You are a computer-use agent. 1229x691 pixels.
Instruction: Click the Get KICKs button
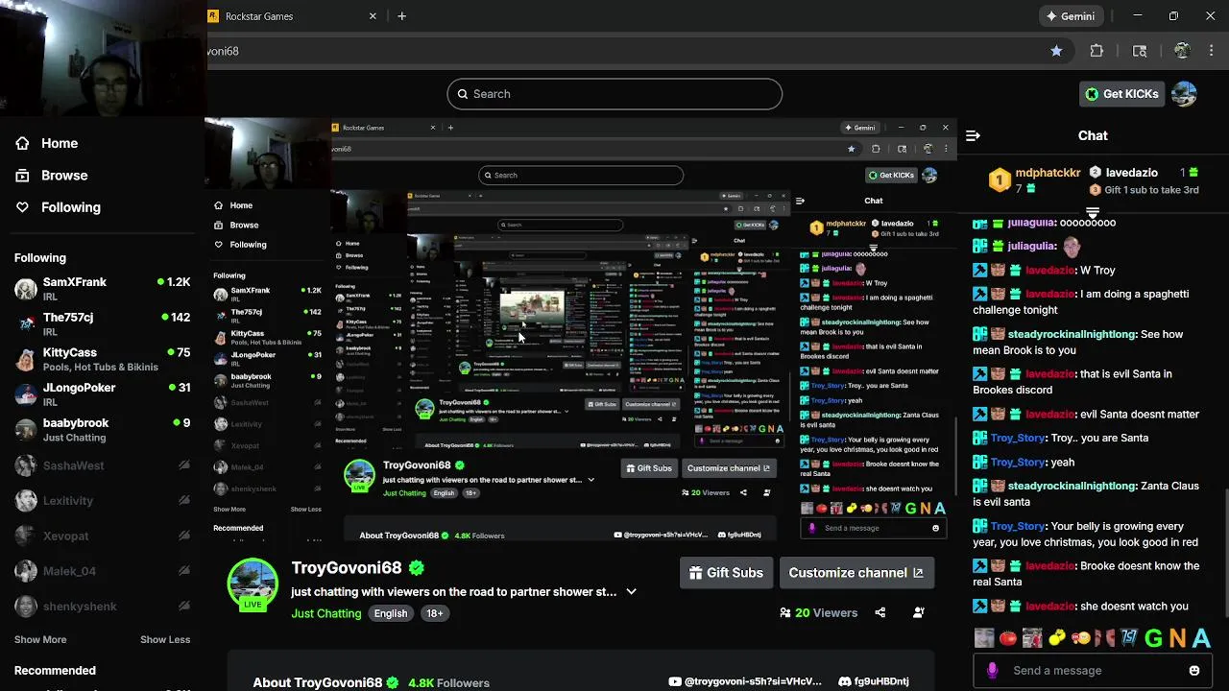(1121, 94)
